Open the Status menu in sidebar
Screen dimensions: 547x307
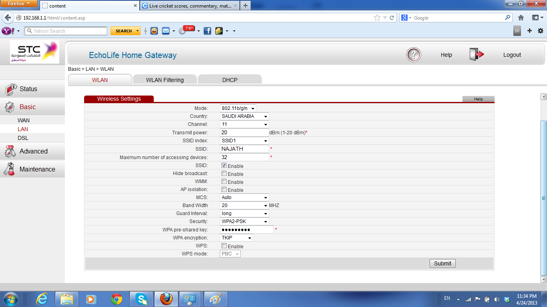pos(32,89)
